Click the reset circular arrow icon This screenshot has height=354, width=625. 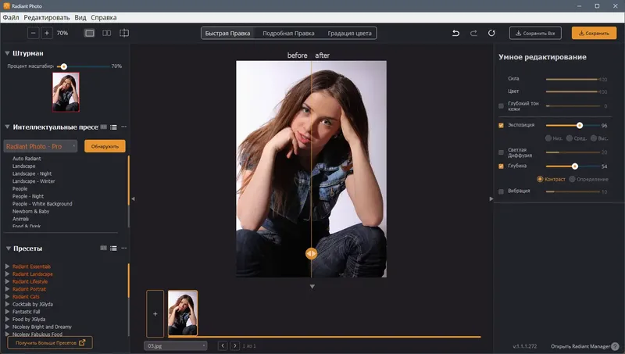(x=491, y=33)
